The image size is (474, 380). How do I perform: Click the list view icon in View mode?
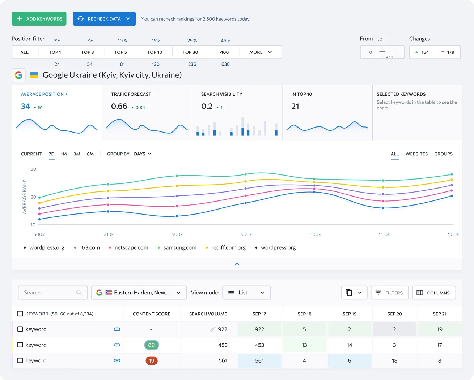tap(231, 293)
